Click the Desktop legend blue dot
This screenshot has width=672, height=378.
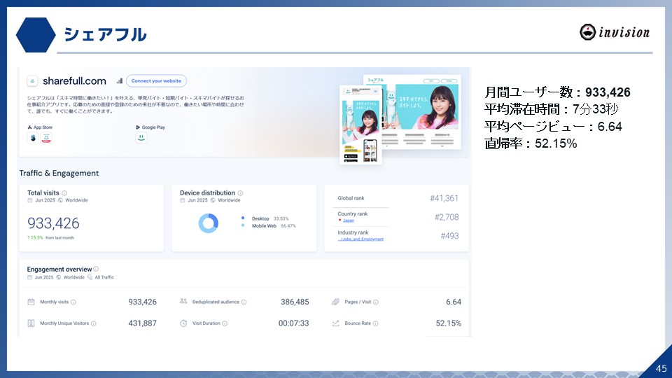(243, 218)
